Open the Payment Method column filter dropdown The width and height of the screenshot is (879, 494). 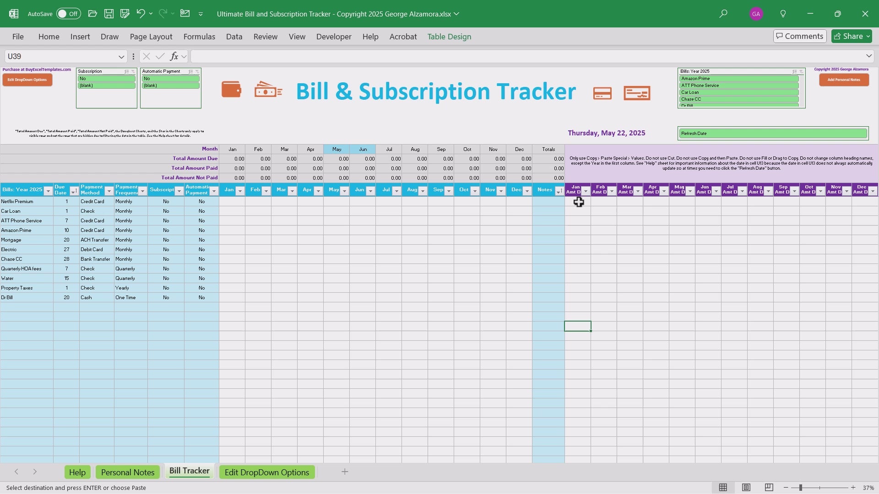point(109,191)
